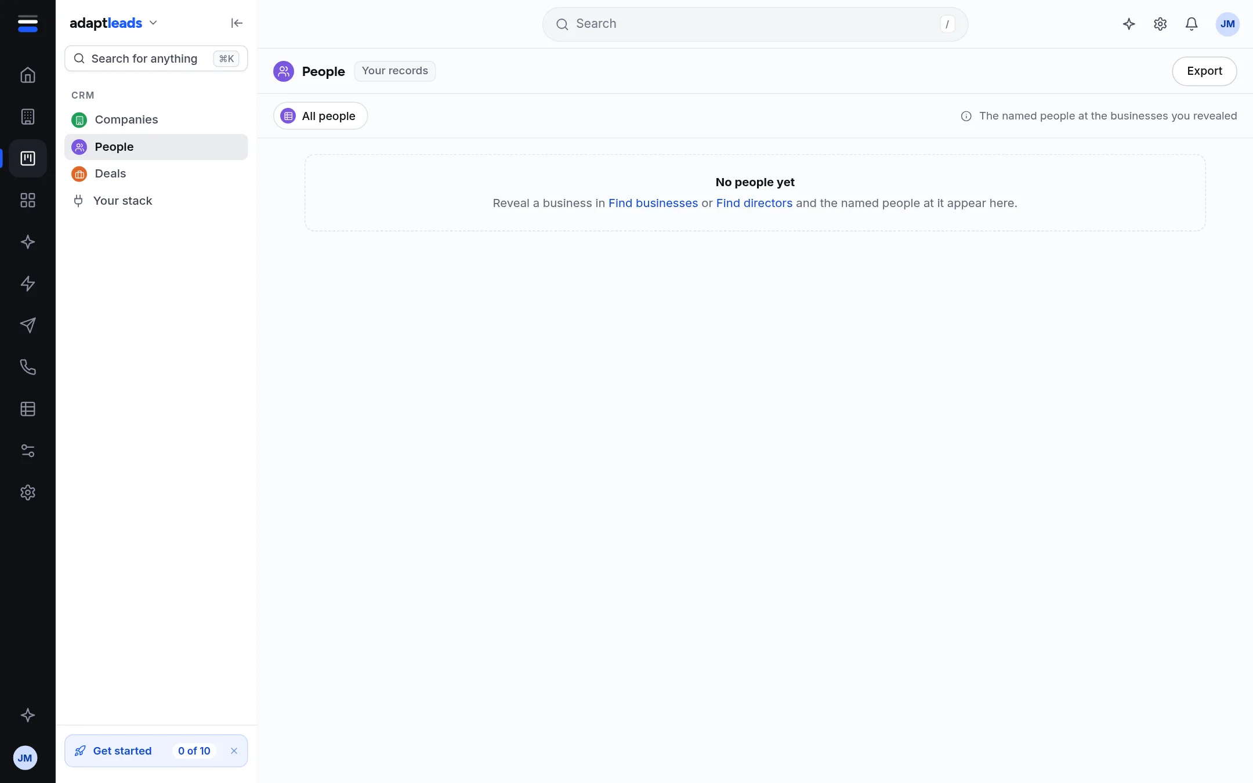The width and height of the screenshot is (1253, 783).
Task: Click the adaptleads logo bars icon
Action: [x=27, y=24]
